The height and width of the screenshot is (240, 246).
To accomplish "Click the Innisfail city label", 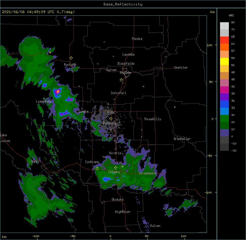I will point(118,93).
